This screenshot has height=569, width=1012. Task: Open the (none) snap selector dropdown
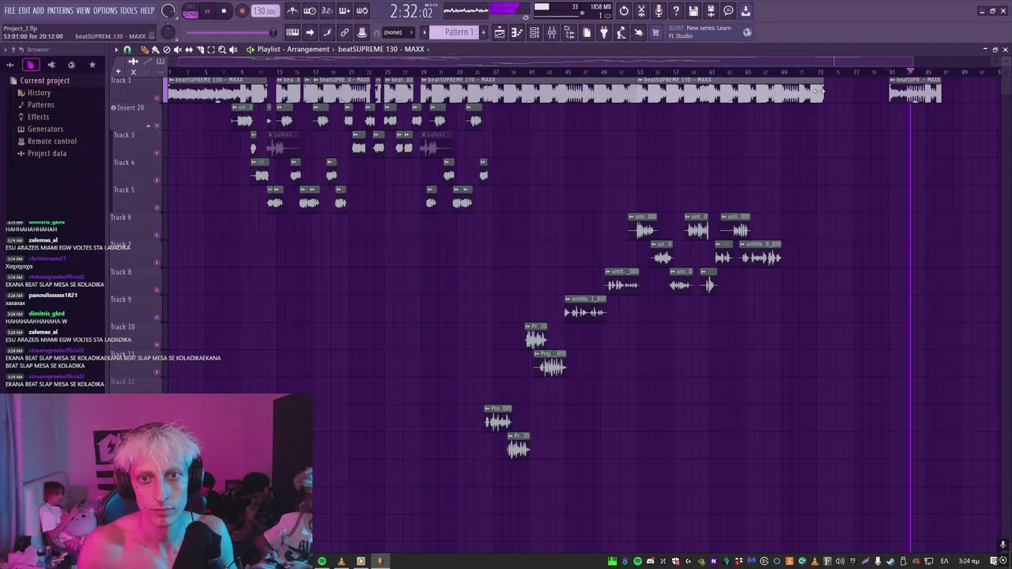coord(398,32)
